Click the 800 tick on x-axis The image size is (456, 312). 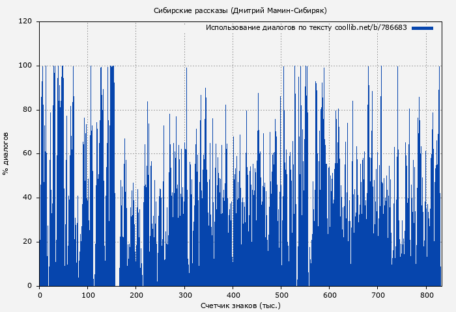tap(425, 294)
